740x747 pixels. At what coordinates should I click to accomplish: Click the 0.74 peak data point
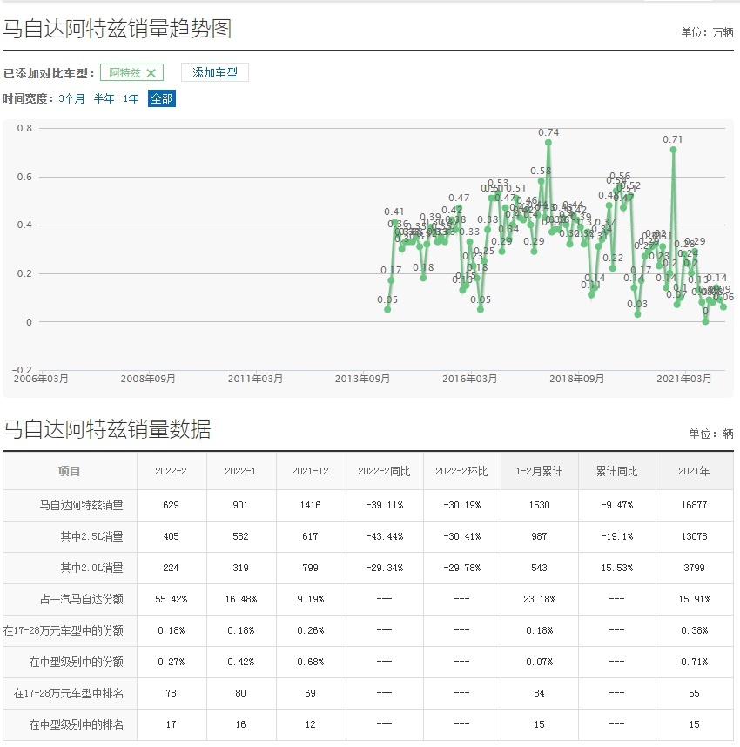coord(548,143)
